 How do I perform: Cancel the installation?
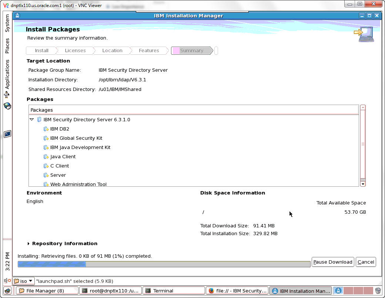(x=366, y=262)
